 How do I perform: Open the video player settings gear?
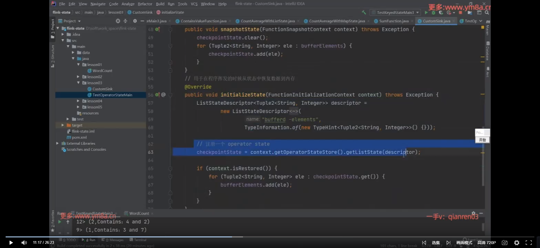(x=517, y=243)
